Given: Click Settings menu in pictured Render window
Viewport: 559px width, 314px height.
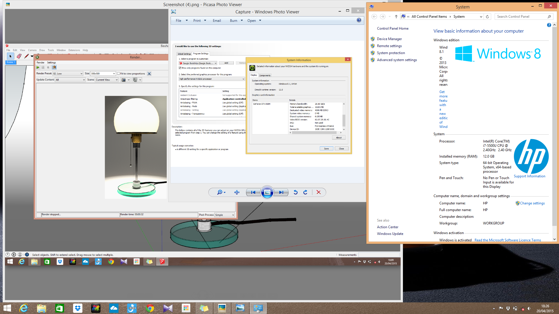Looking at the screenshot, I should (x=51, y=63).
